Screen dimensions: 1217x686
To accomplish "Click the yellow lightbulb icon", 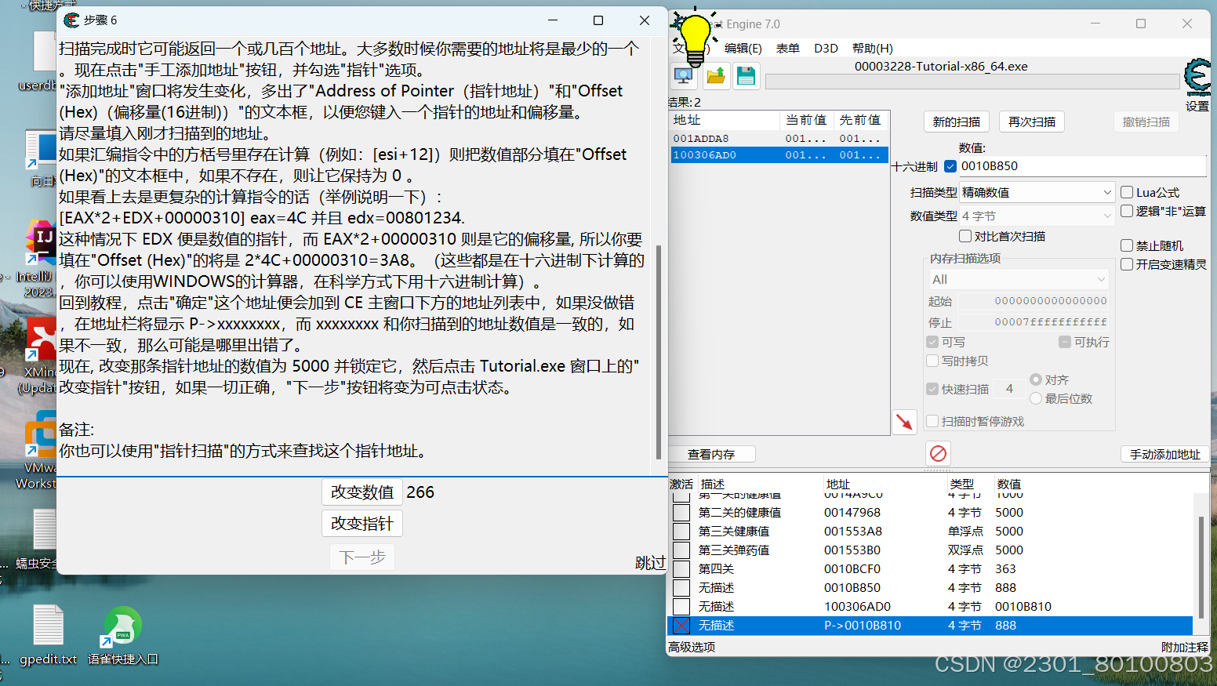I will pos(695,39).
